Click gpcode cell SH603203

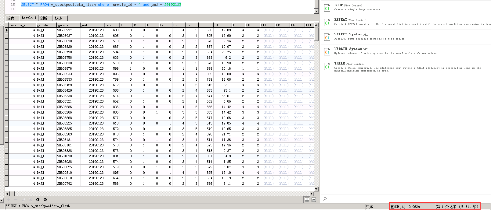click(x=68, y=134)
